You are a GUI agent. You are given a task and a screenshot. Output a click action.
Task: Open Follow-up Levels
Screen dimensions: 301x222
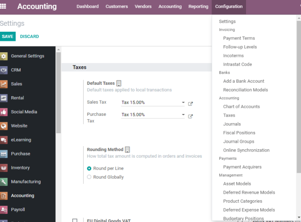click(x=240, y=47)
